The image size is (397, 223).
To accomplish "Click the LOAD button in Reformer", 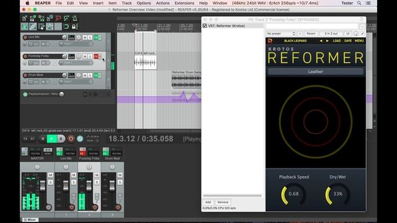I will click(337, 41).
